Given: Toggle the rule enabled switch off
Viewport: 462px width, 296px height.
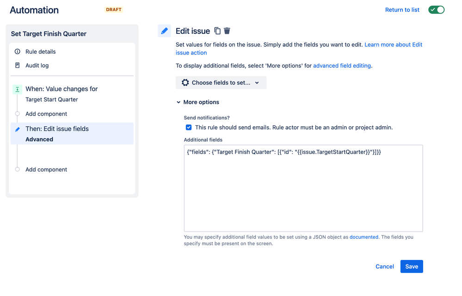Looking at the screenshot, I should [x=437, y=10].
